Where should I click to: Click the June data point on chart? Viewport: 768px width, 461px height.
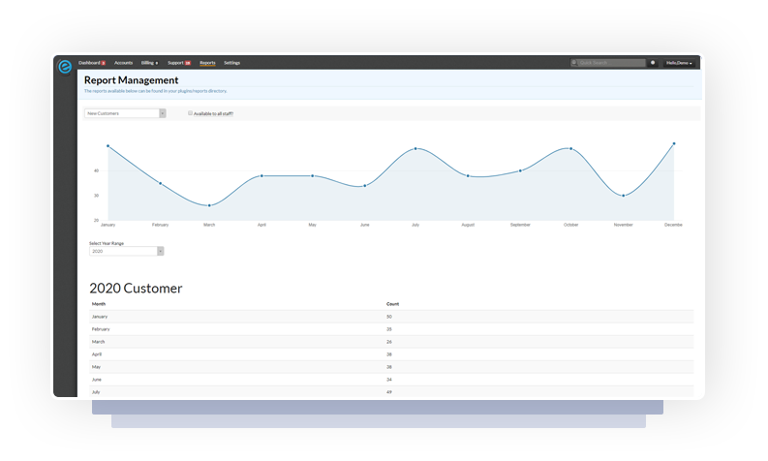(x=365, y=186)
